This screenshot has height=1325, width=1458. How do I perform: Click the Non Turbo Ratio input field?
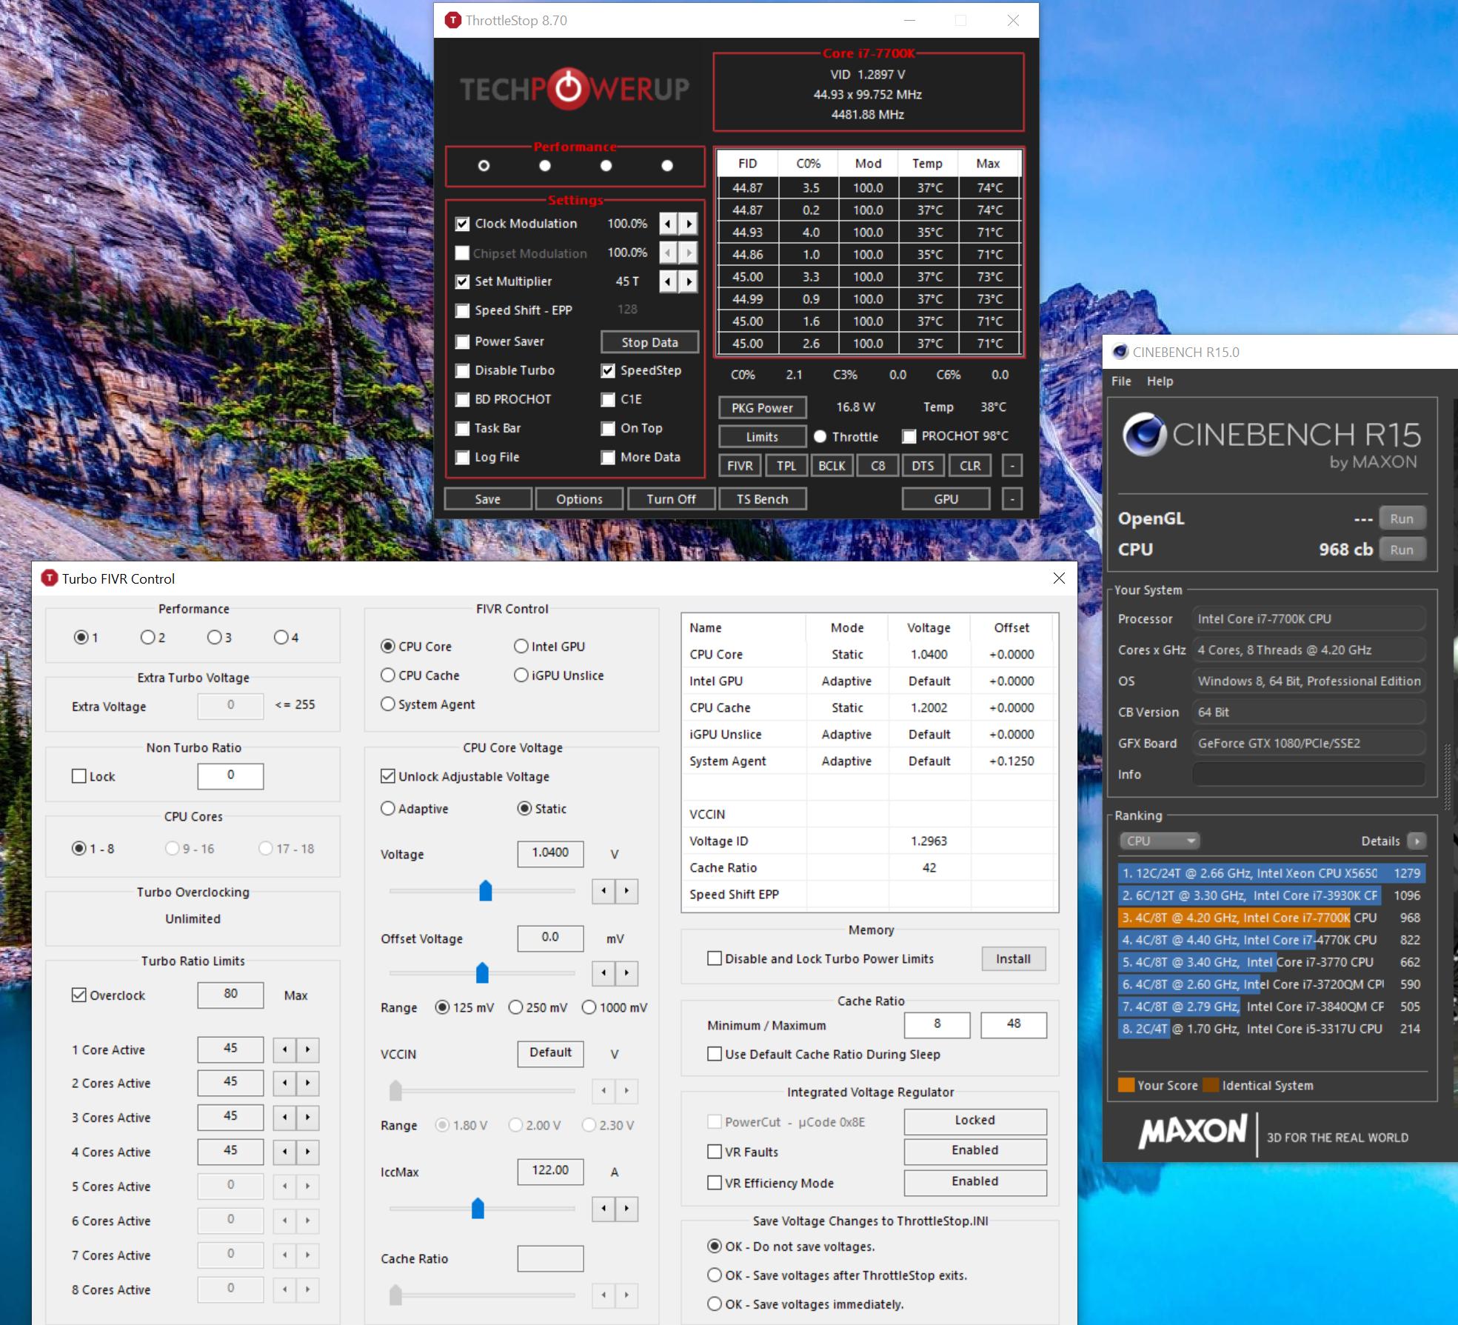pos(230,775)
